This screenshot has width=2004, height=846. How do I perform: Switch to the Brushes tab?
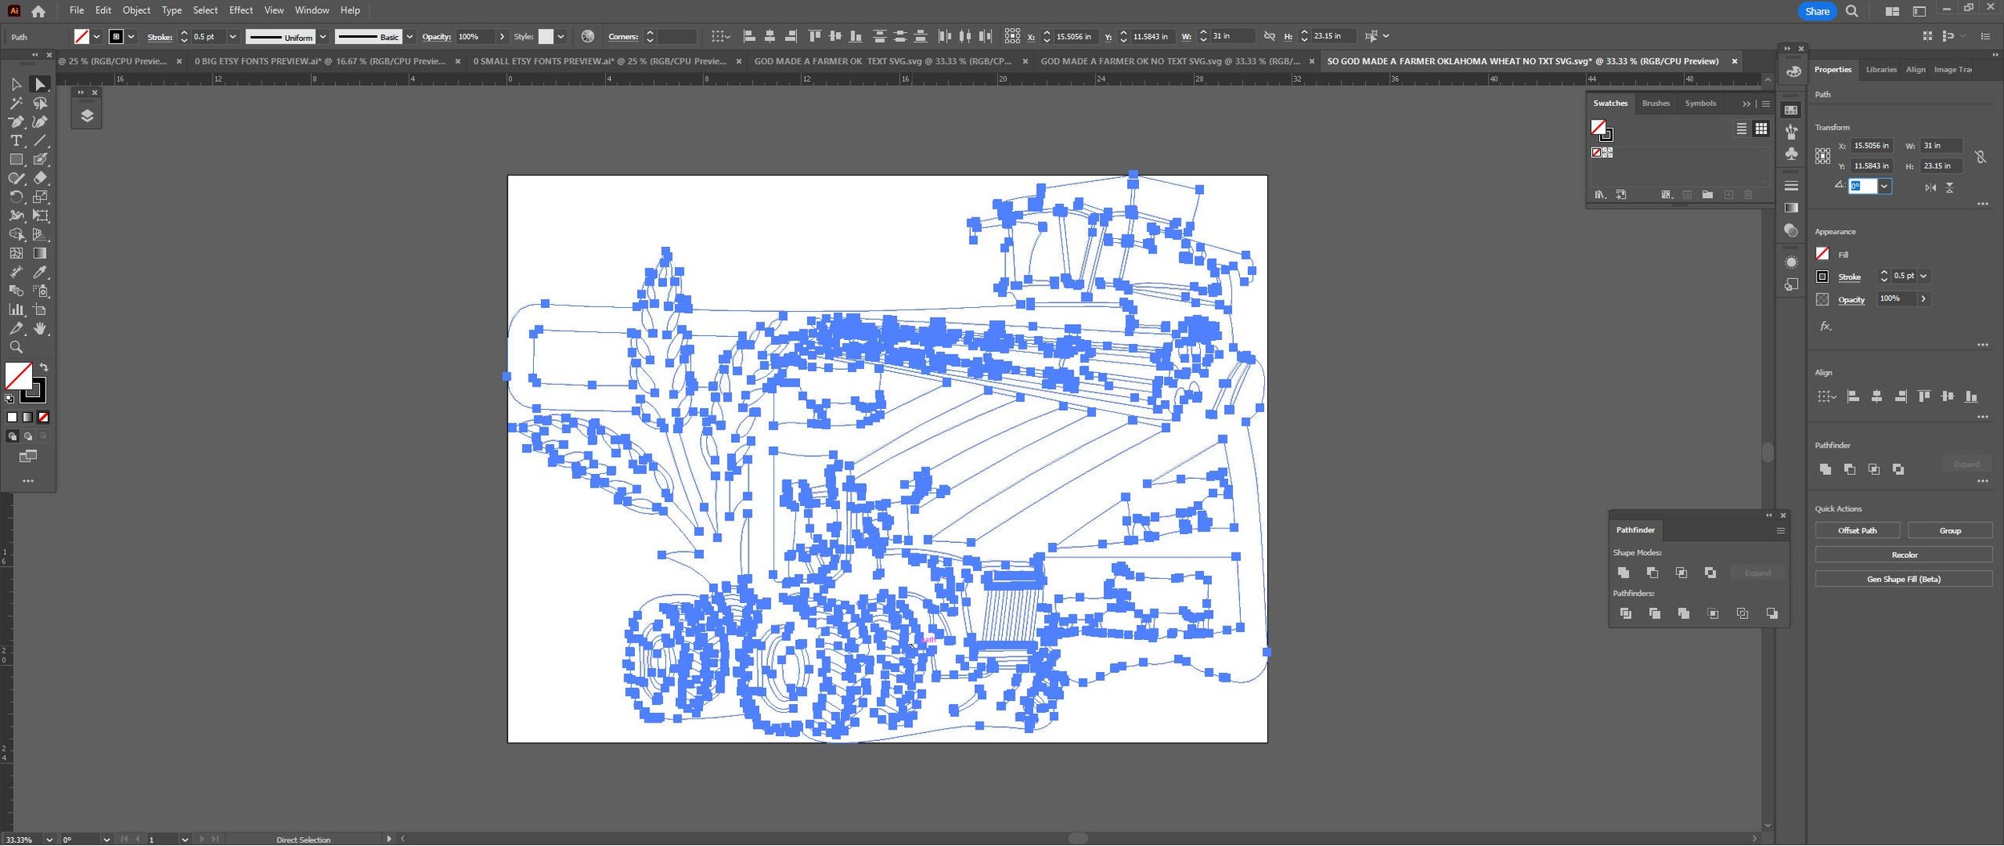(x=1655, y=103)
